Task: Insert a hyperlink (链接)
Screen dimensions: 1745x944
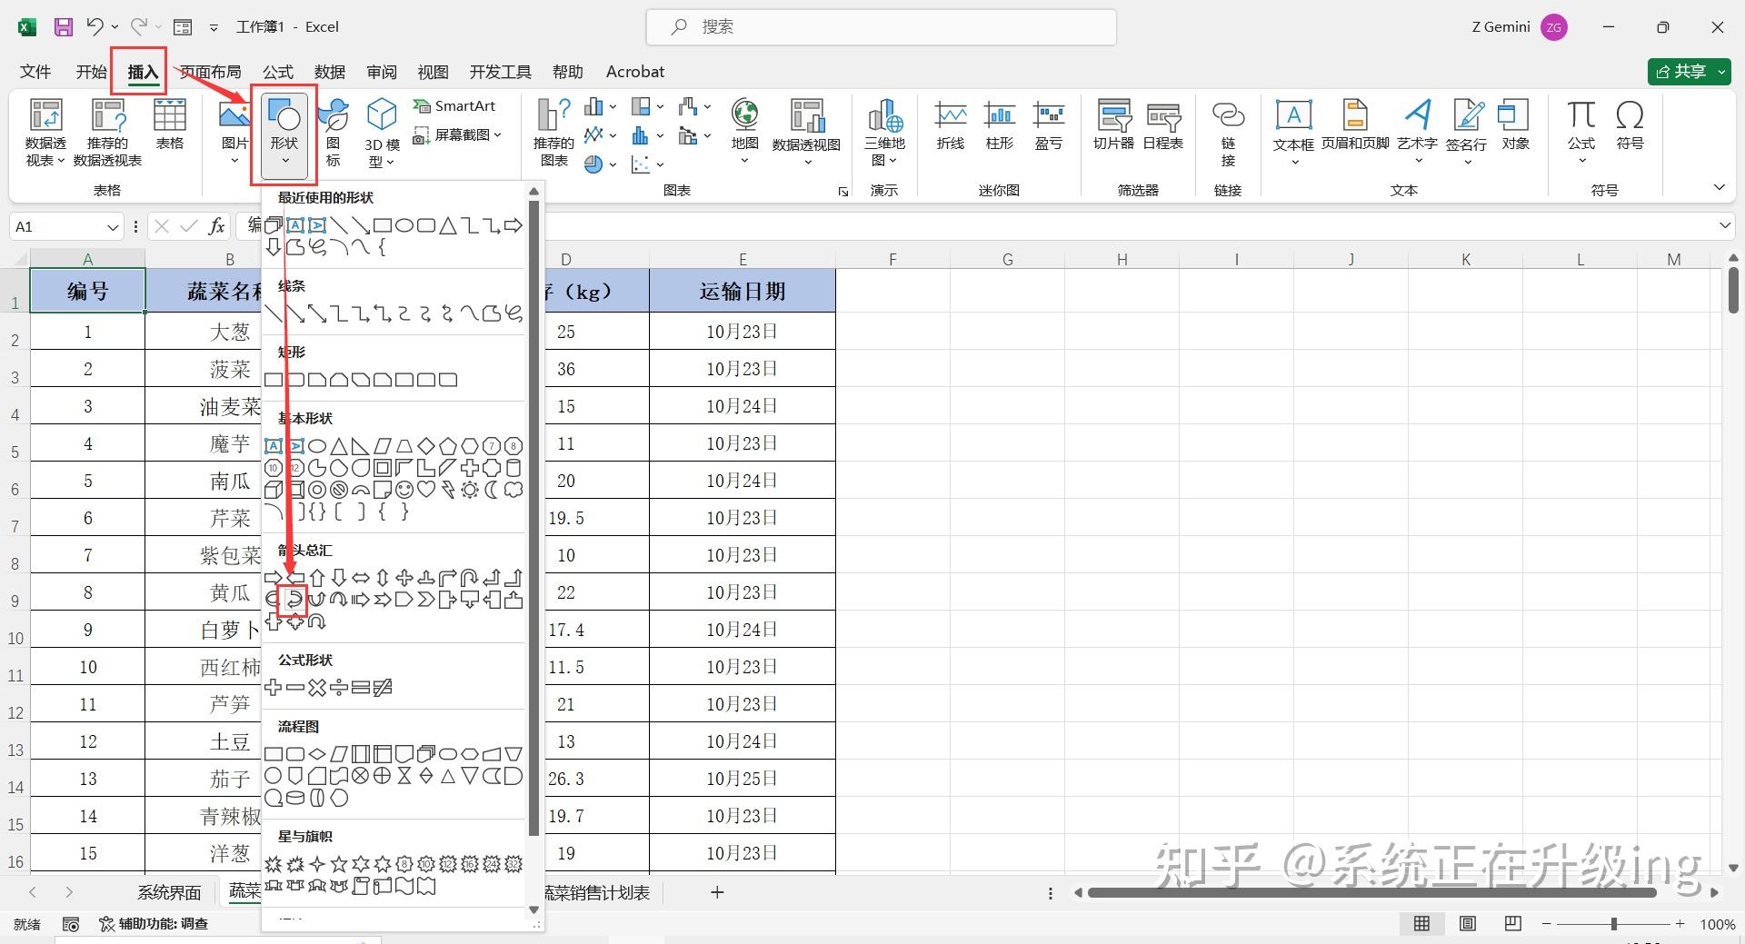Action: pyautogui.click(x=1228, y=133)
